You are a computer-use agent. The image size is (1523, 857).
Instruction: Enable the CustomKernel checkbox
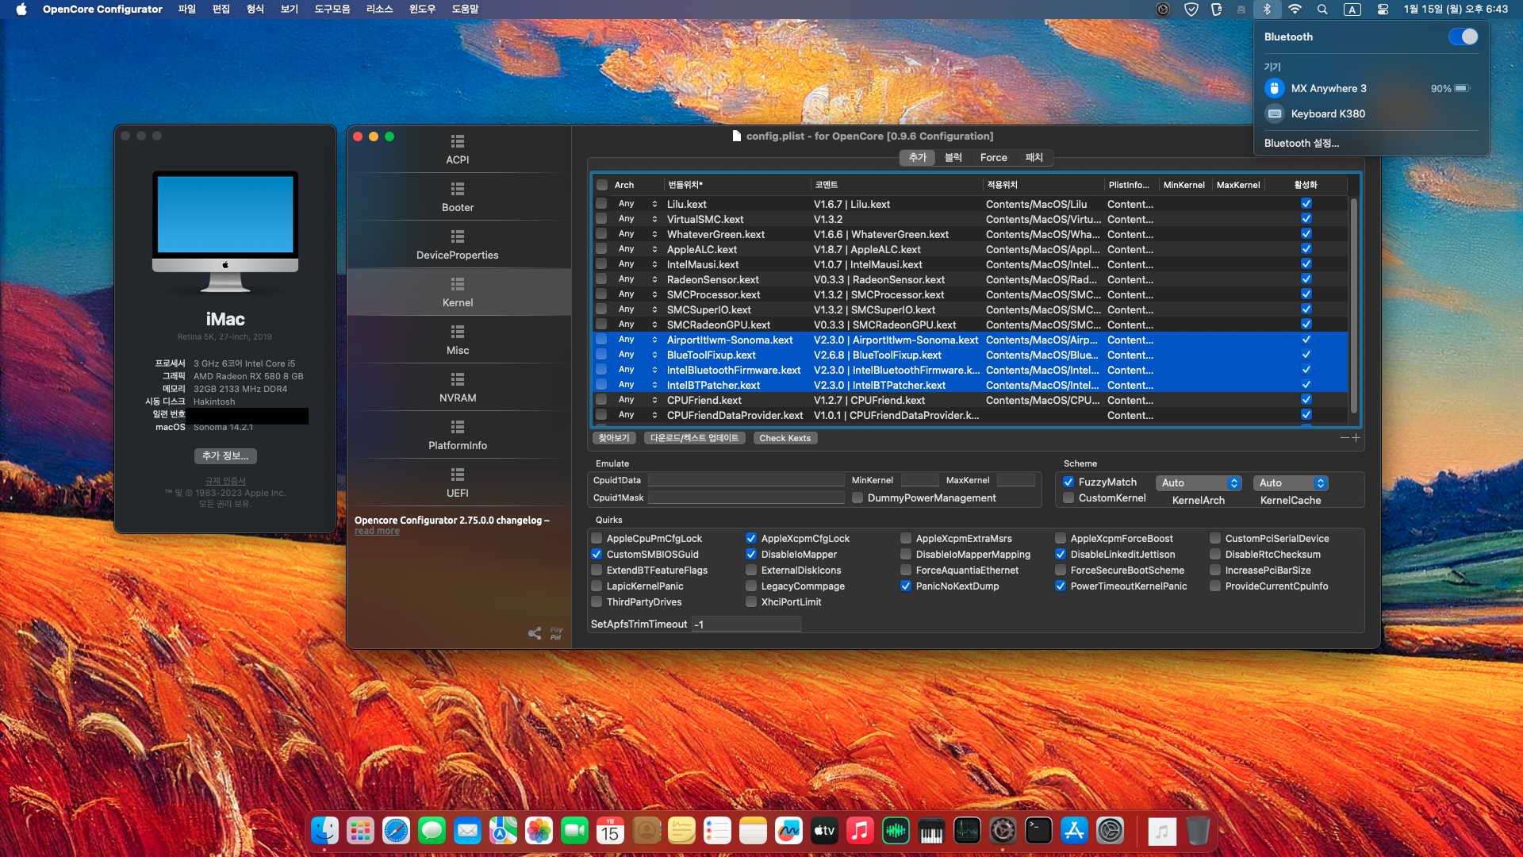[x=1068, y=498]
